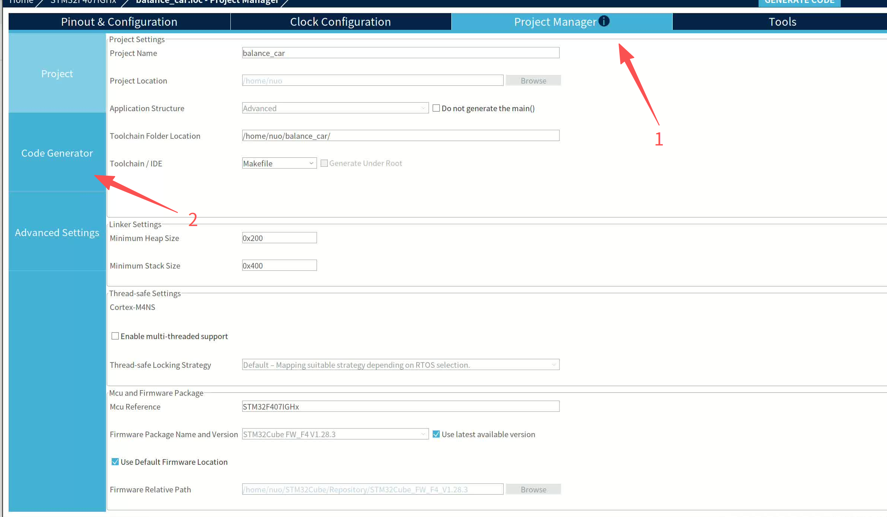887x517 pixels.
Task: Click into the Project Name field
Action: (401, 53)
